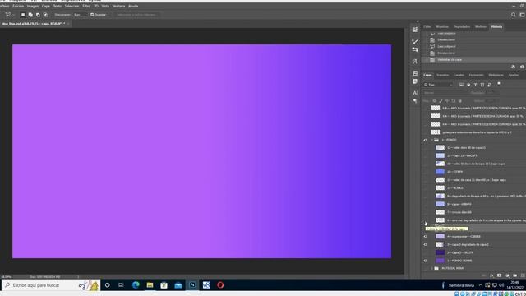Filter layers by pixel layers icon
Viewport: 526px width, 296px height.
click(461, 85)
